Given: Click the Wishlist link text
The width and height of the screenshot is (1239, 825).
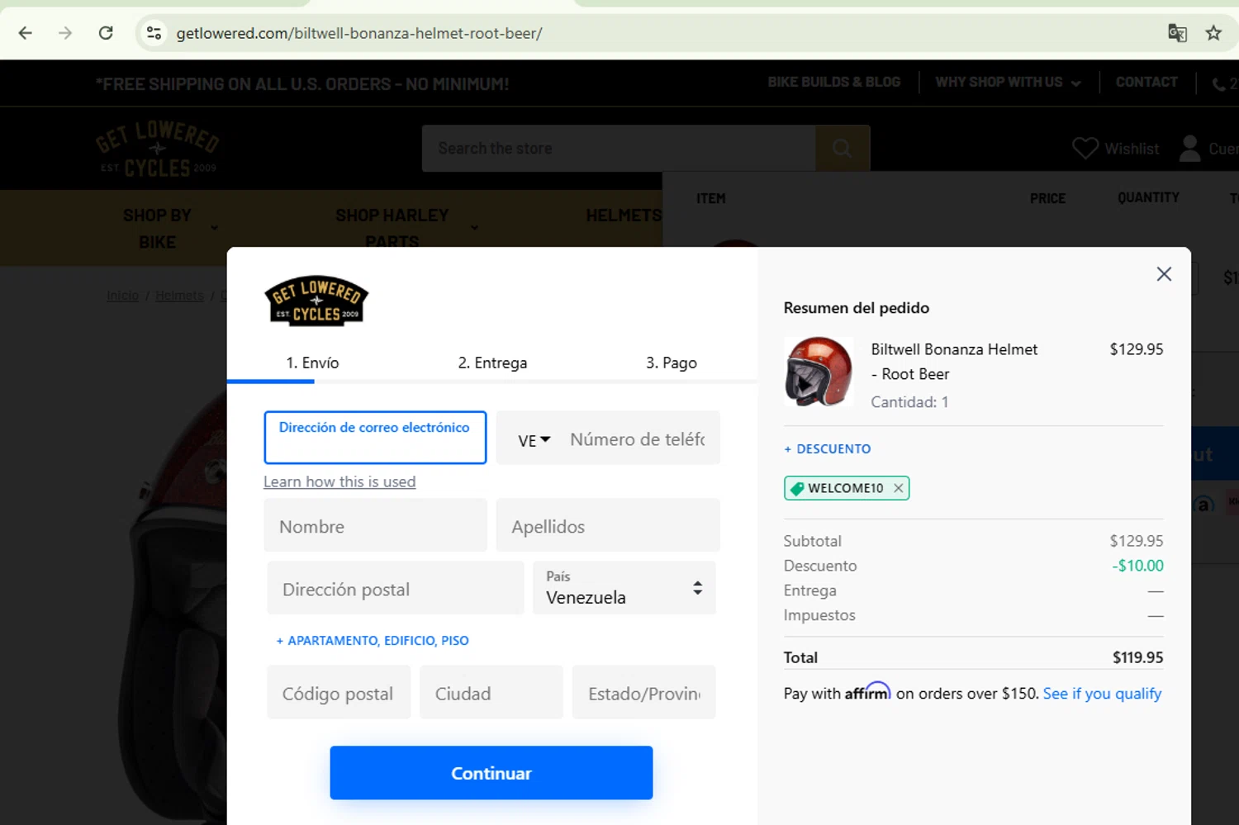Looking at the screenshot, I should pyautogui.click(x=1132, y=149).
